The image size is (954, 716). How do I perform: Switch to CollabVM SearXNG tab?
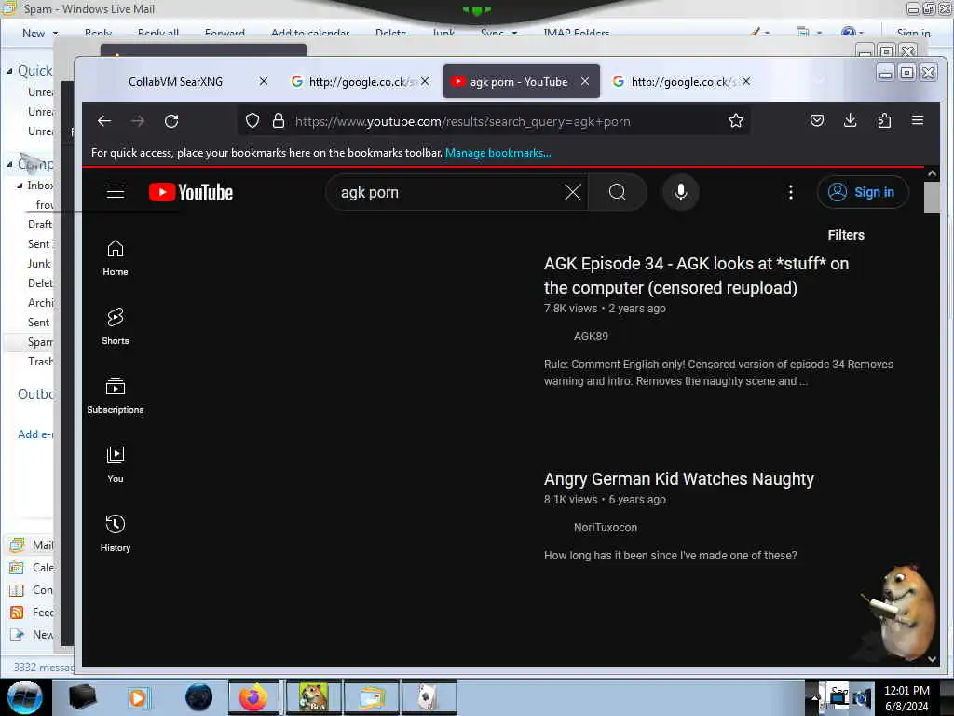[x=175, y=82]
